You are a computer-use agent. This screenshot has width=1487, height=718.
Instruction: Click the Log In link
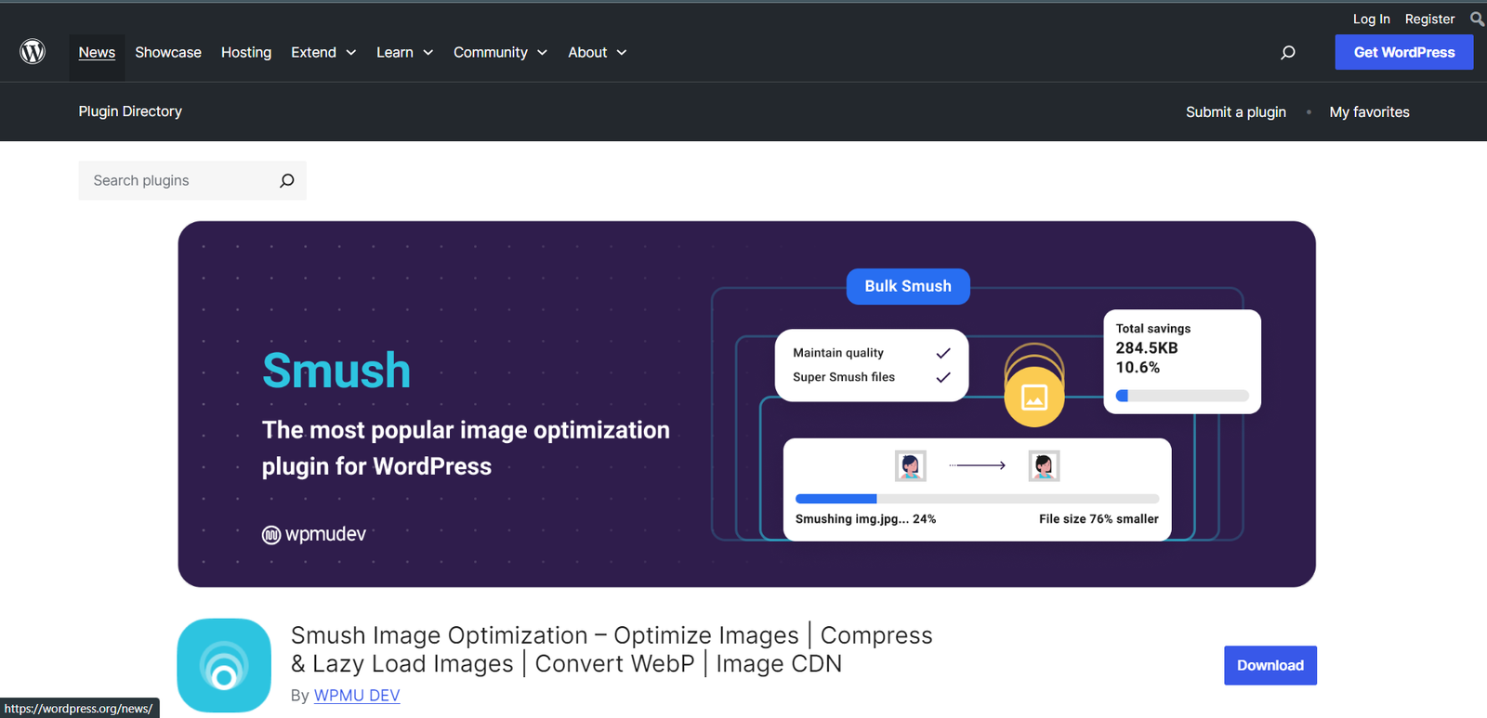point(1371,19)
